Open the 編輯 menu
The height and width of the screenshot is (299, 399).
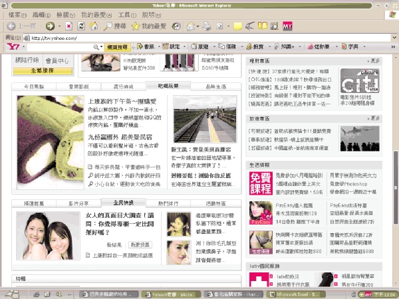(x=41, y=15)
